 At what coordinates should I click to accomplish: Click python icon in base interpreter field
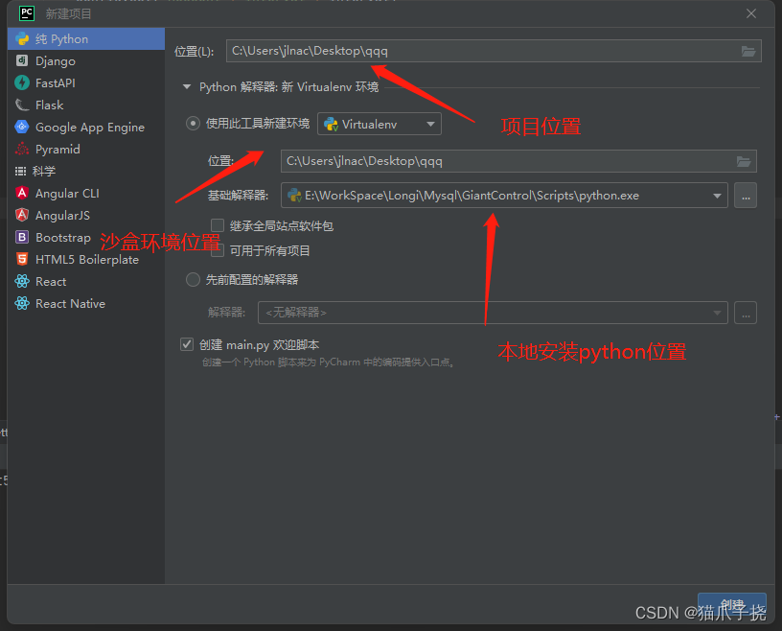coord(294,196)
